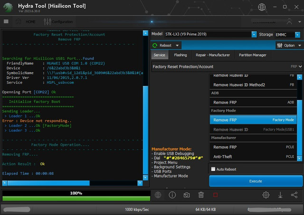
Task: Select Configuration in the top navigation
Action: 62,22
